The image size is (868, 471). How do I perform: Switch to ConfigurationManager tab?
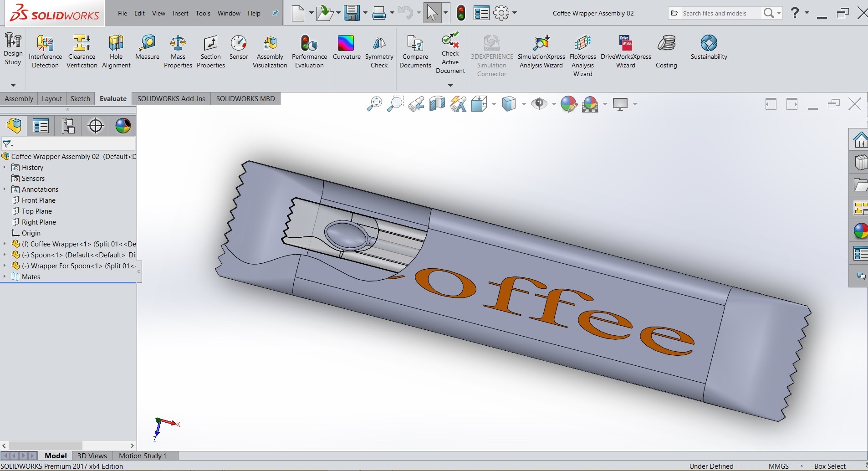(68, 126)
